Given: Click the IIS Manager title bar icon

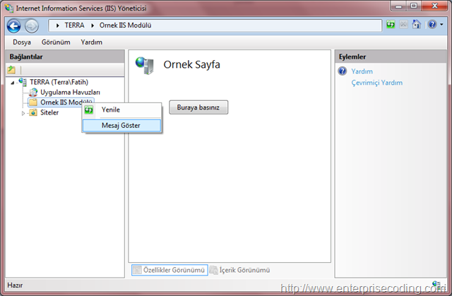Looking at the screenshot, I should 9,8.
